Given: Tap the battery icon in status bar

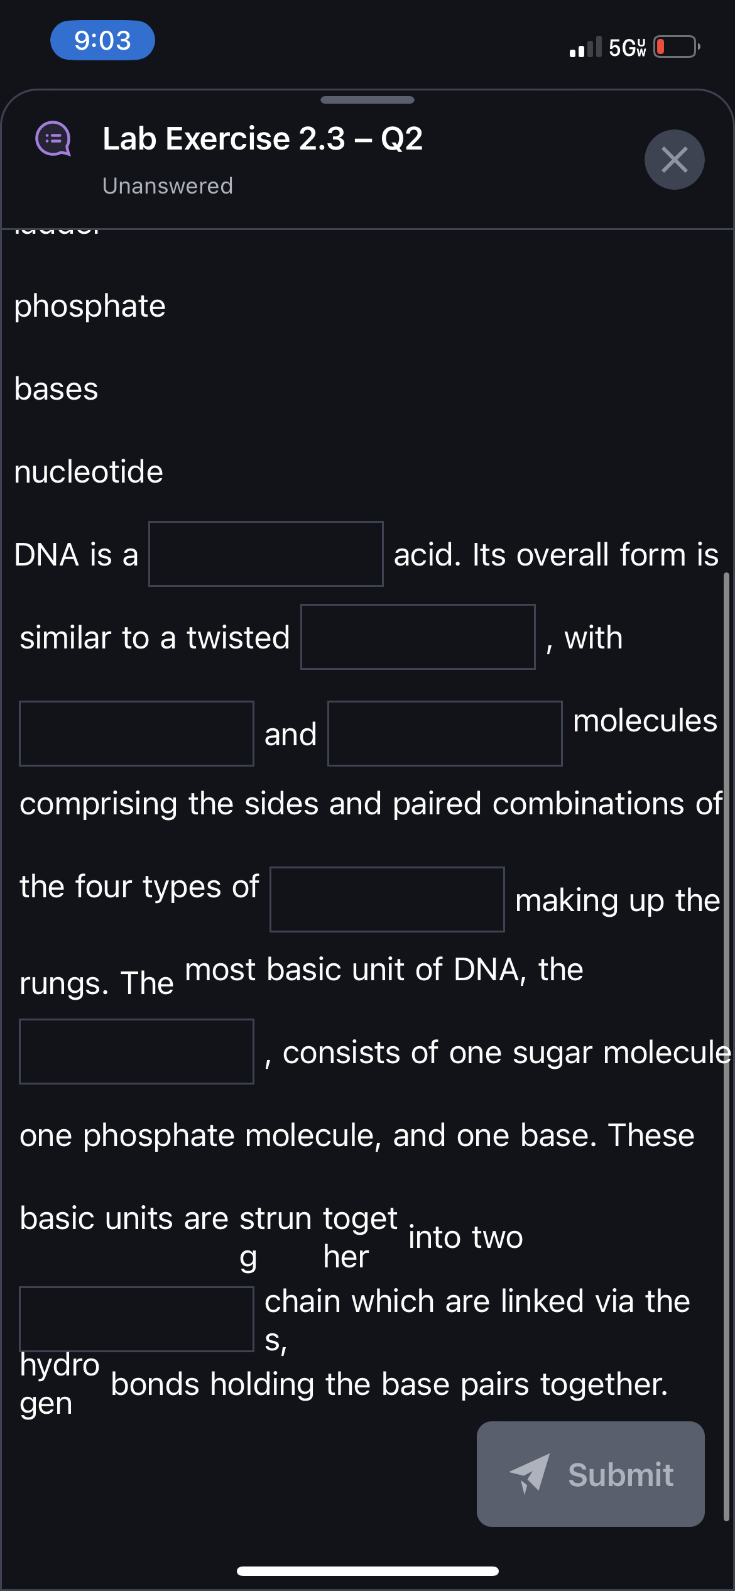Looking at the screenshot, I should tap(677, 46).
